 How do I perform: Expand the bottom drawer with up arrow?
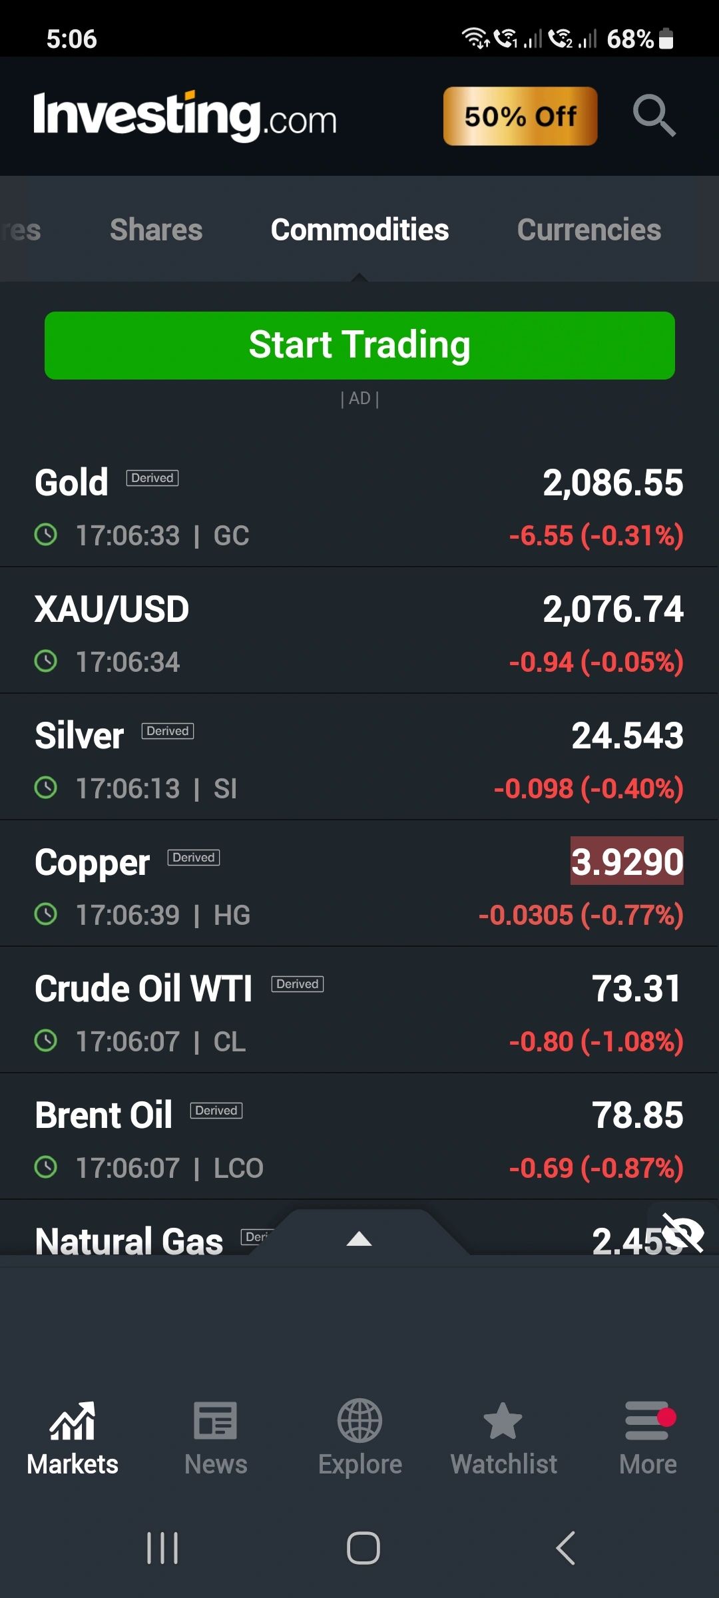coord(359,1238)
